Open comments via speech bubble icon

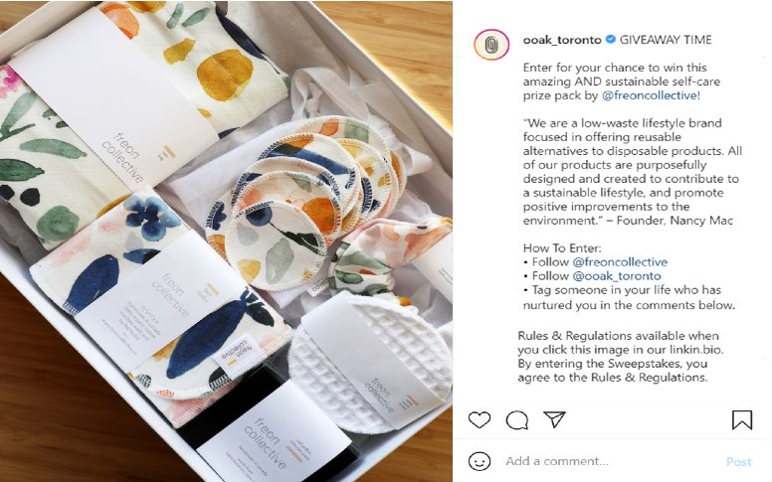point(517,420)
